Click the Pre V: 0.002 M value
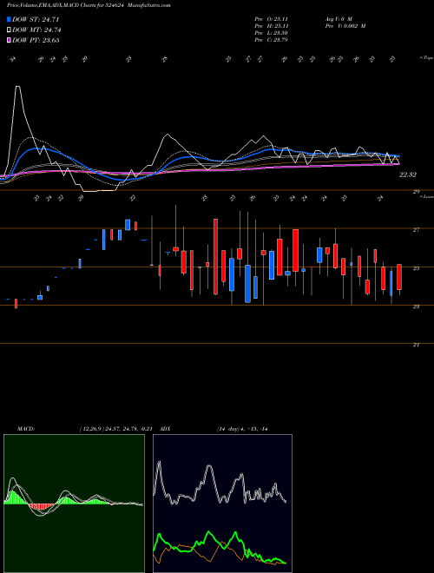The width and height of the screenshot is (434, 573). click(x=345, y=26)
